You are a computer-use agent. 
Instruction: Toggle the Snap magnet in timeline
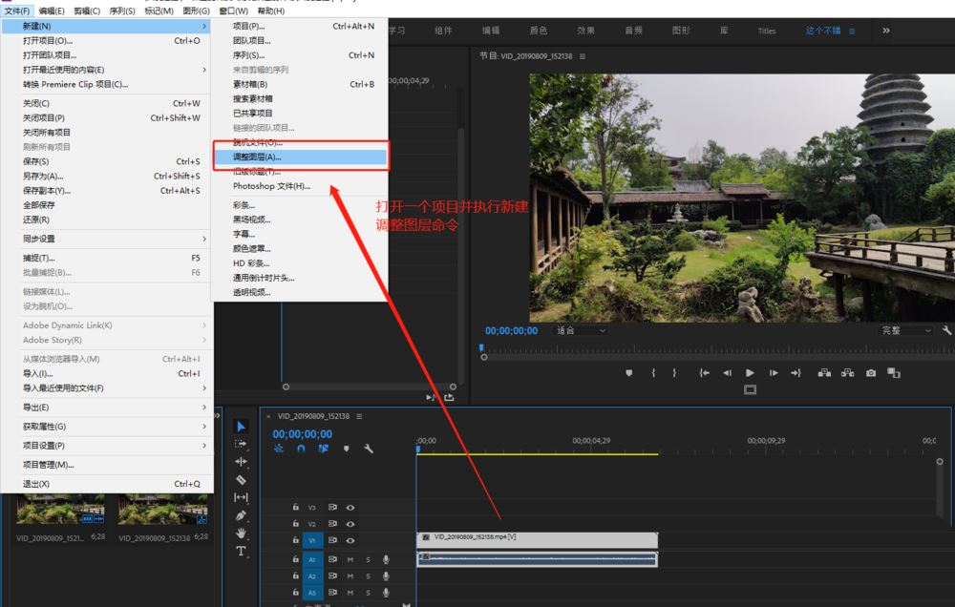(301, 449)
